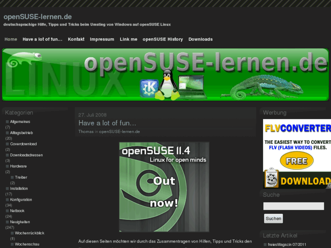Viewport: 331px width, 248px height.
Task: Go to the Kontakt page
Action: click(x=76, y=39)
